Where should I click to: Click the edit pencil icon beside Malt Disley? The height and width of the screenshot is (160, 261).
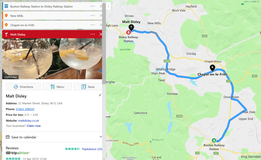tap(100, 95)
